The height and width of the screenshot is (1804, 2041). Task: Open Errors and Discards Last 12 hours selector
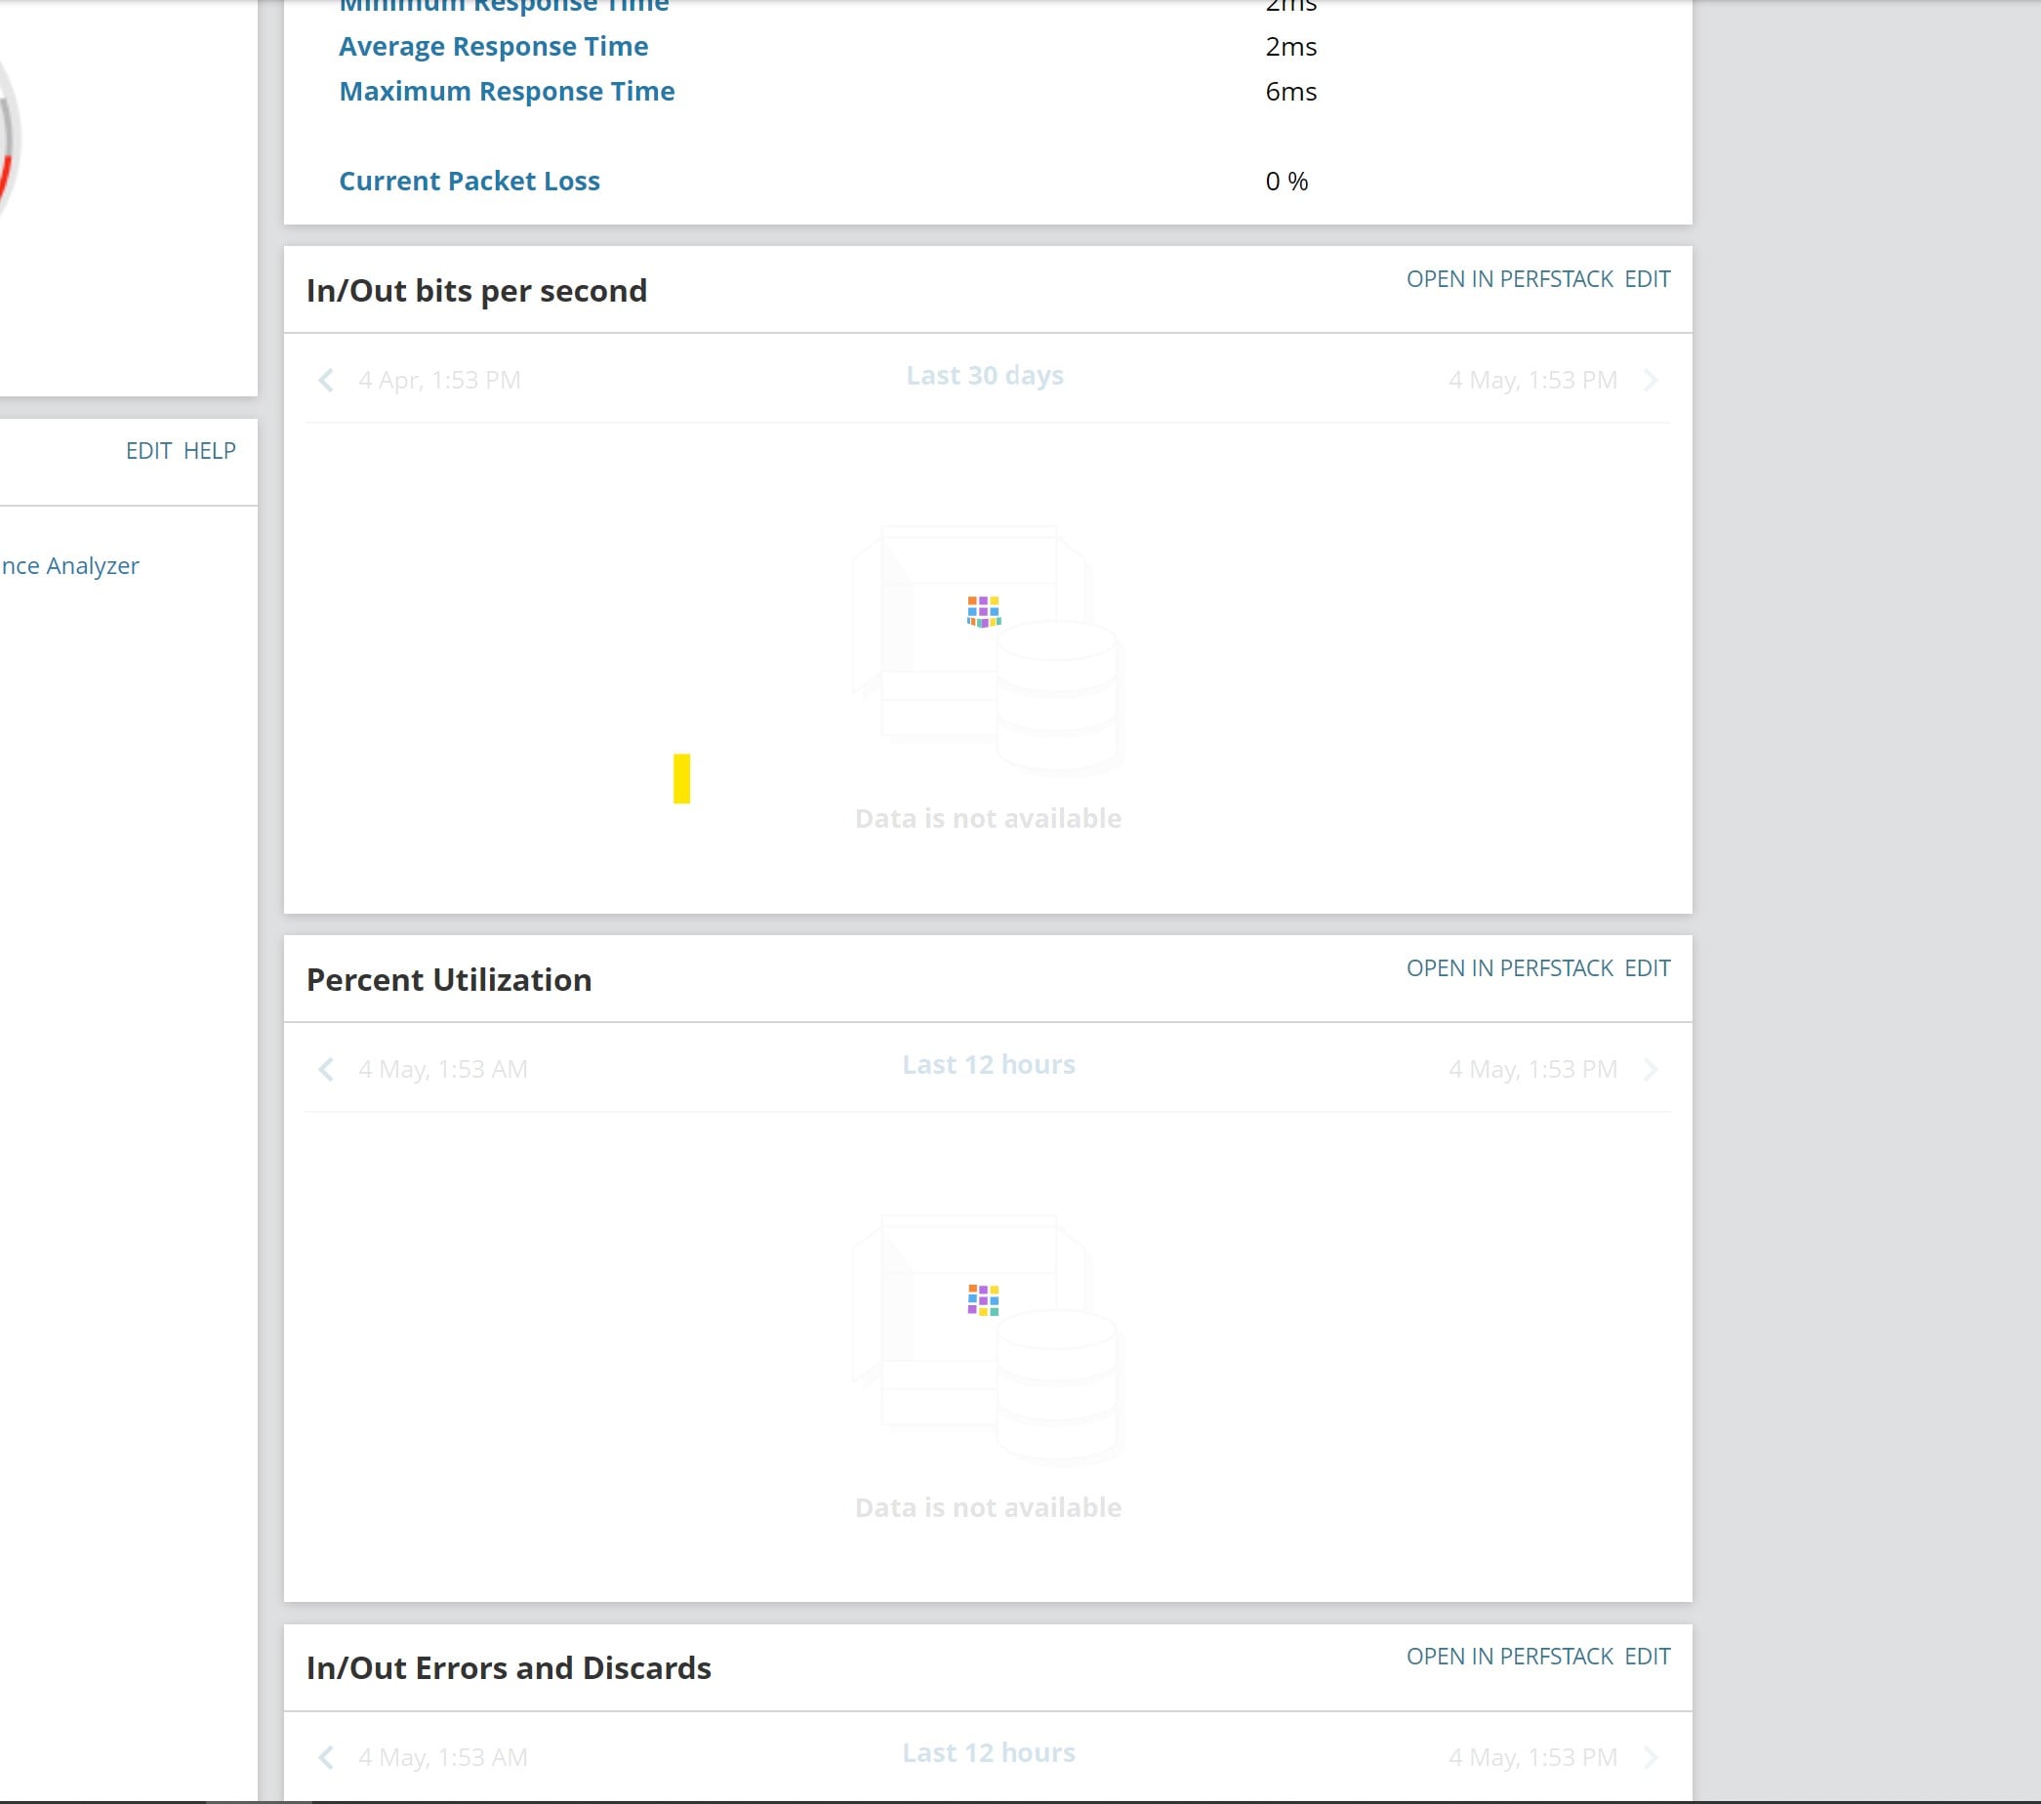click(x=989, y=1753)
